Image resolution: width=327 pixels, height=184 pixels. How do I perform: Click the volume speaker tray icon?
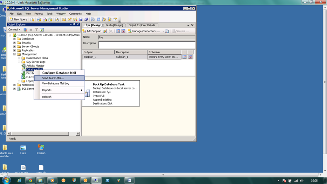click(301, 180)
